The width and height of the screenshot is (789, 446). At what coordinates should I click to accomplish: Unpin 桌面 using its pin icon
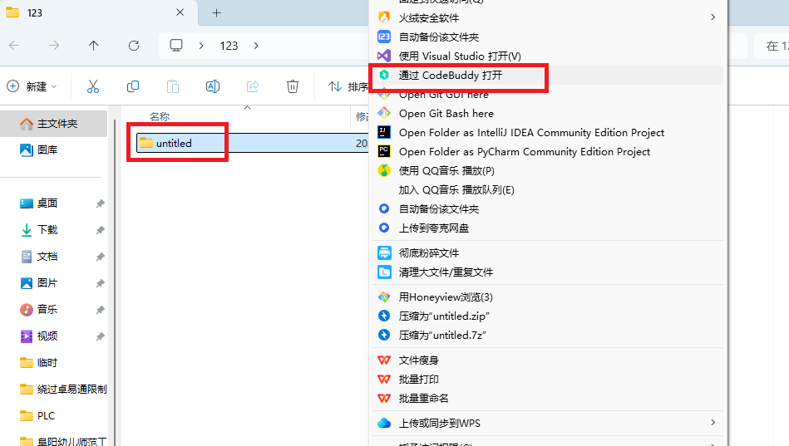(x=100, y=203)
